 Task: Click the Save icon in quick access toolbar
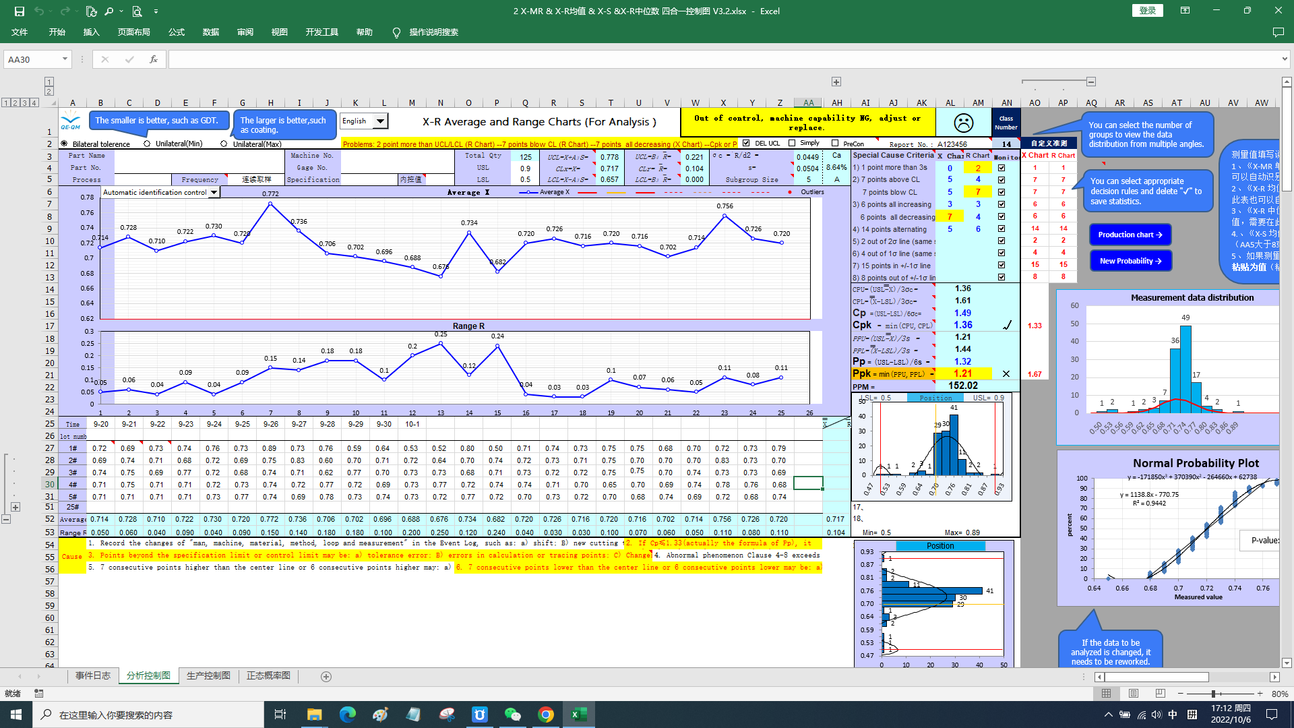coord(19,11)
